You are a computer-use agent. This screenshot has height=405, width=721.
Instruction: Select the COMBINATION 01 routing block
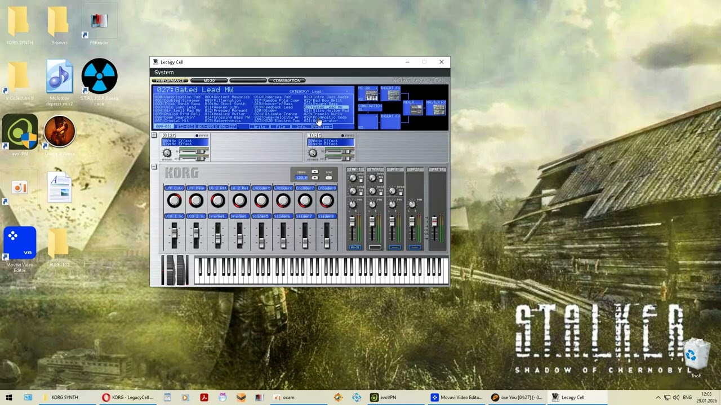(x=370, y=107)
